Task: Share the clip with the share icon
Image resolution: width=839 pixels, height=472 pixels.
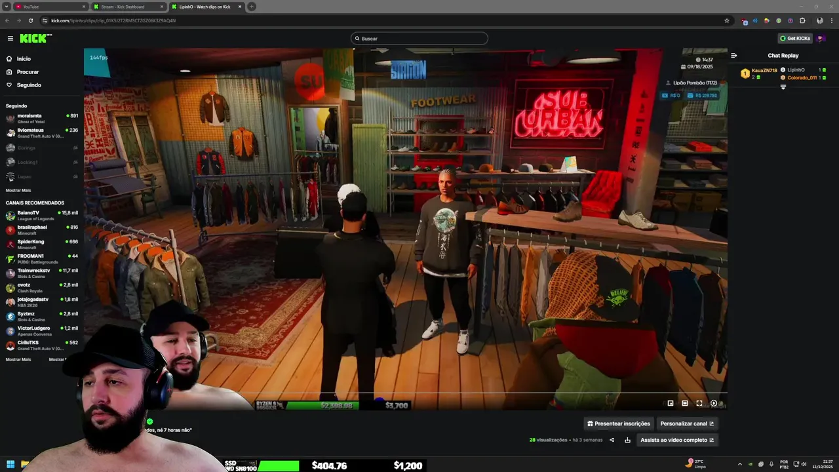Action: 612,440
